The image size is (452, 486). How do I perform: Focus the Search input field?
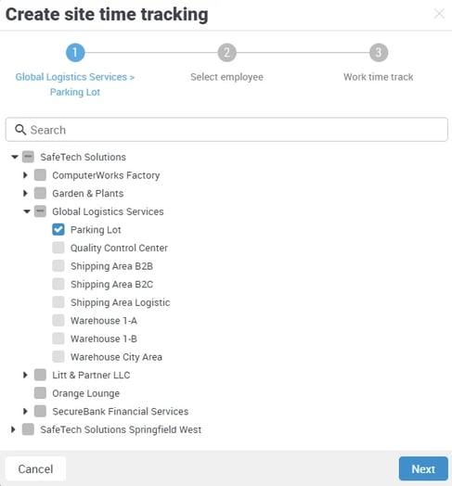(x=226, y=130)
